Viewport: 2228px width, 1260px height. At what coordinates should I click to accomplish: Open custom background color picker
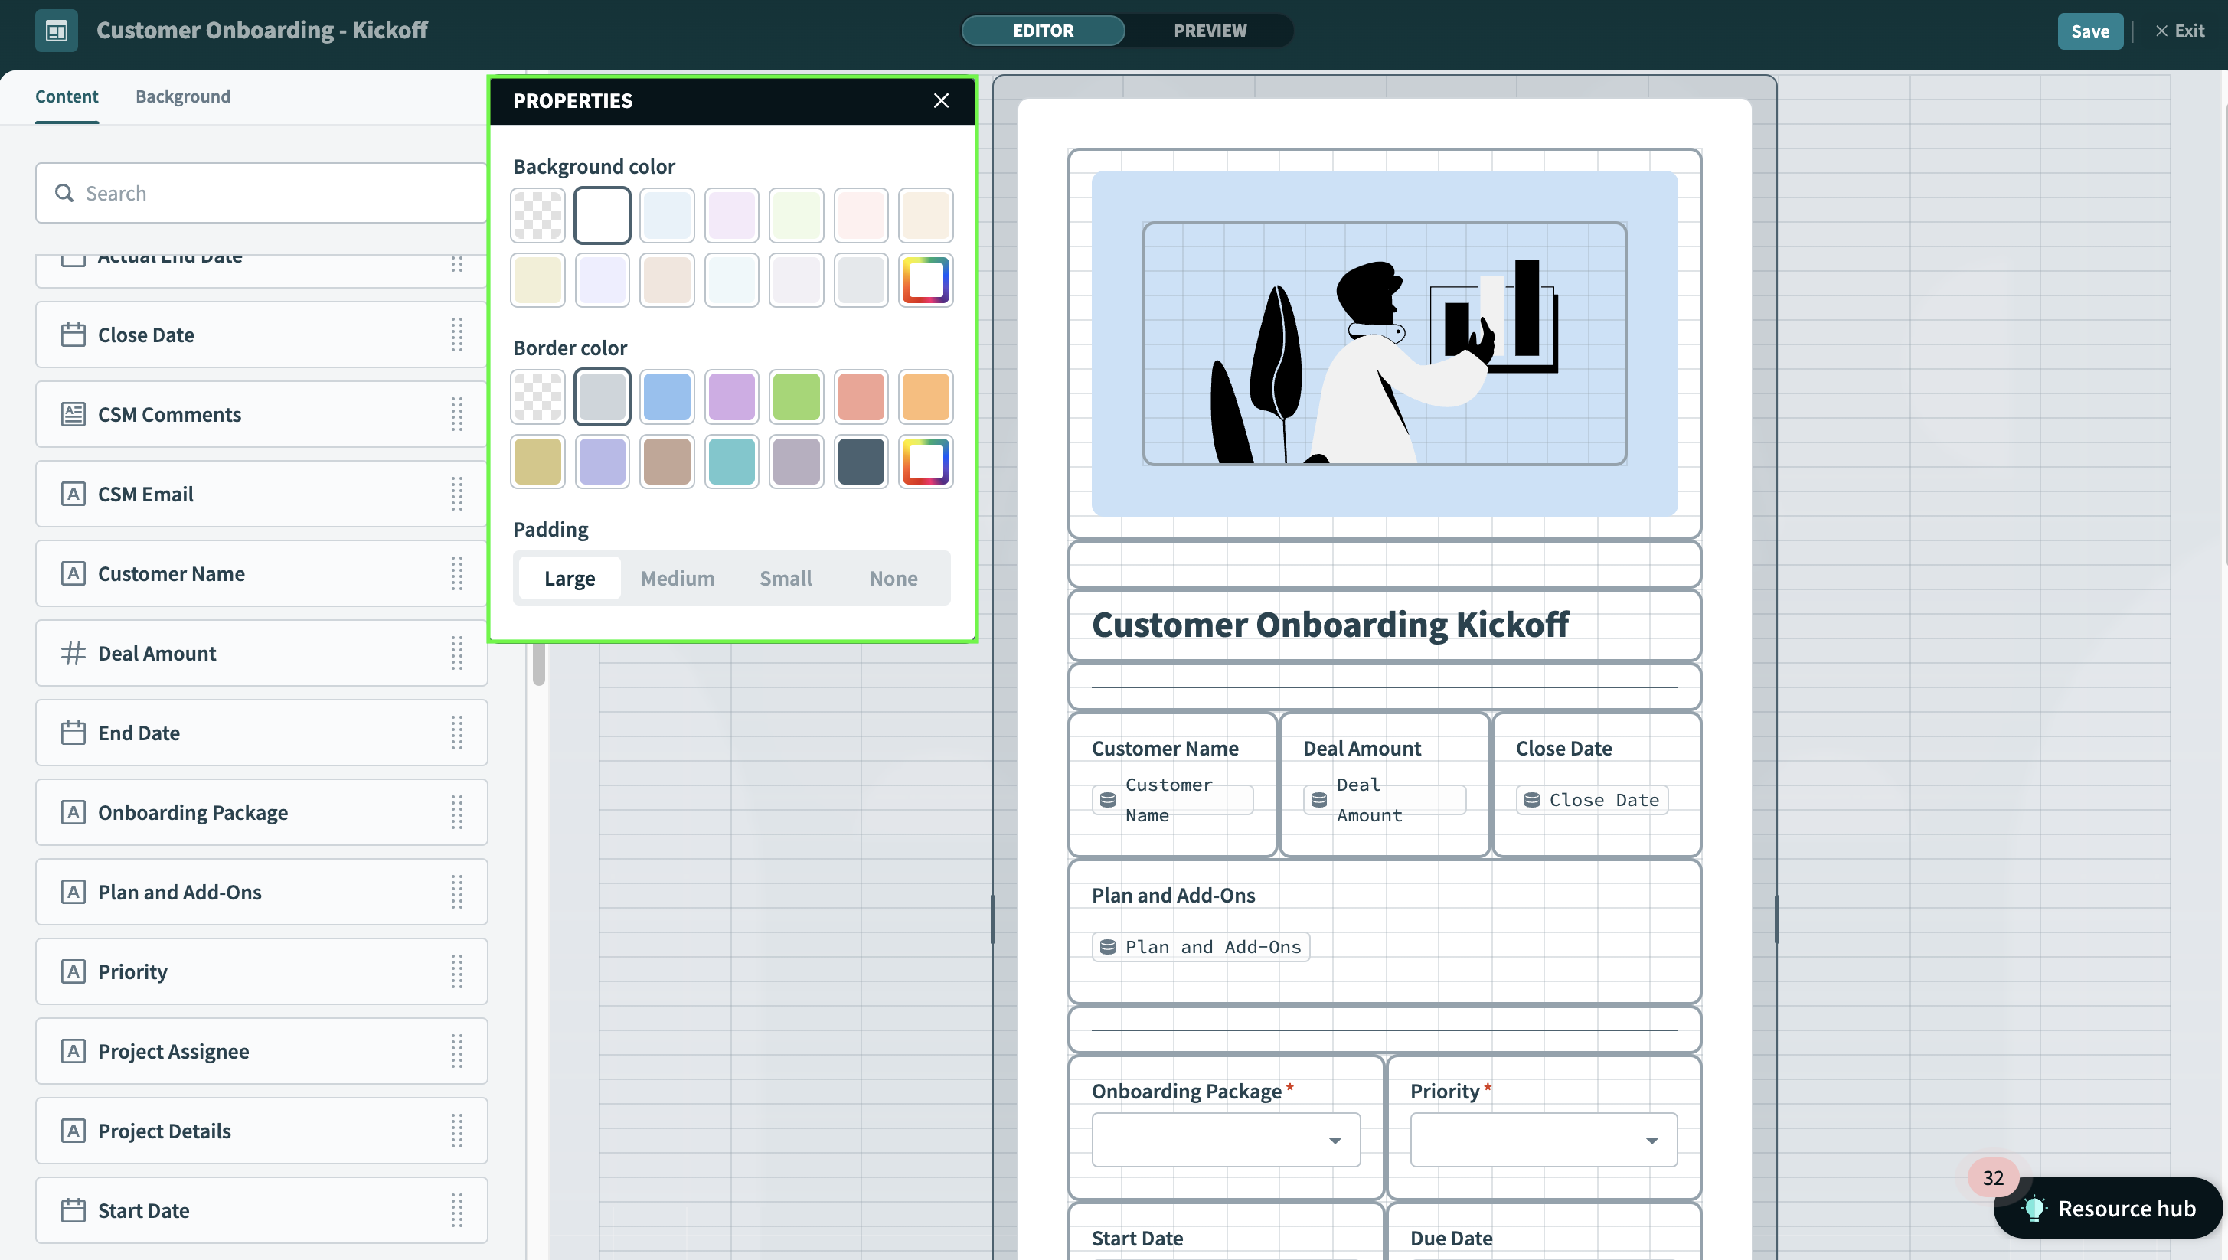926,280
